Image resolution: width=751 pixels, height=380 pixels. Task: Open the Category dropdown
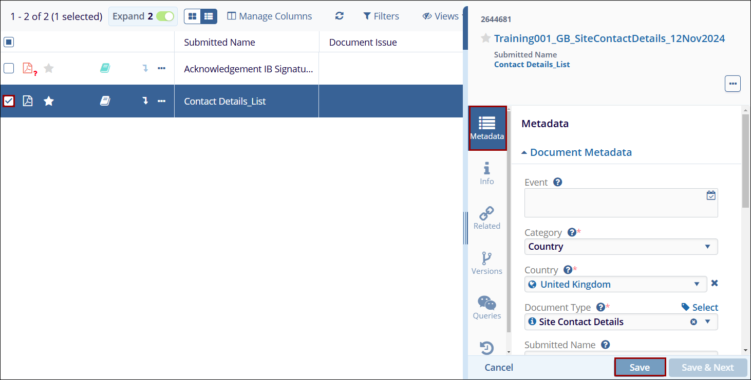pos(621,247)
